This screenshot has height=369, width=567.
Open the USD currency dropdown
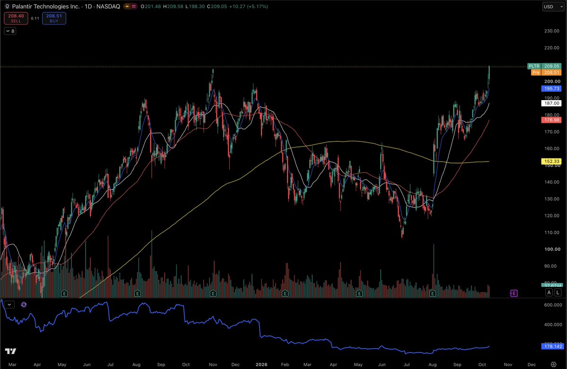point(553,7)
